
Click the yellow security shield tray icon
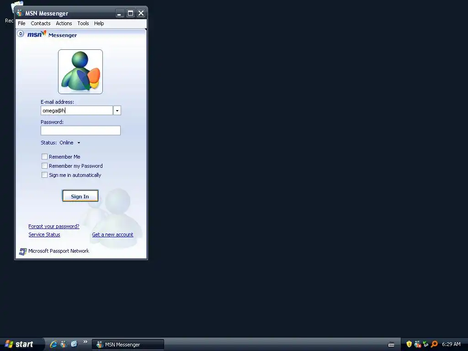click(x=409, y=344)
